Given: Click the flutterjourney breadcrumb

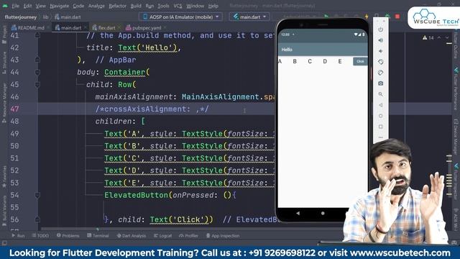Looking at the screenshot, I should point(21,17).
